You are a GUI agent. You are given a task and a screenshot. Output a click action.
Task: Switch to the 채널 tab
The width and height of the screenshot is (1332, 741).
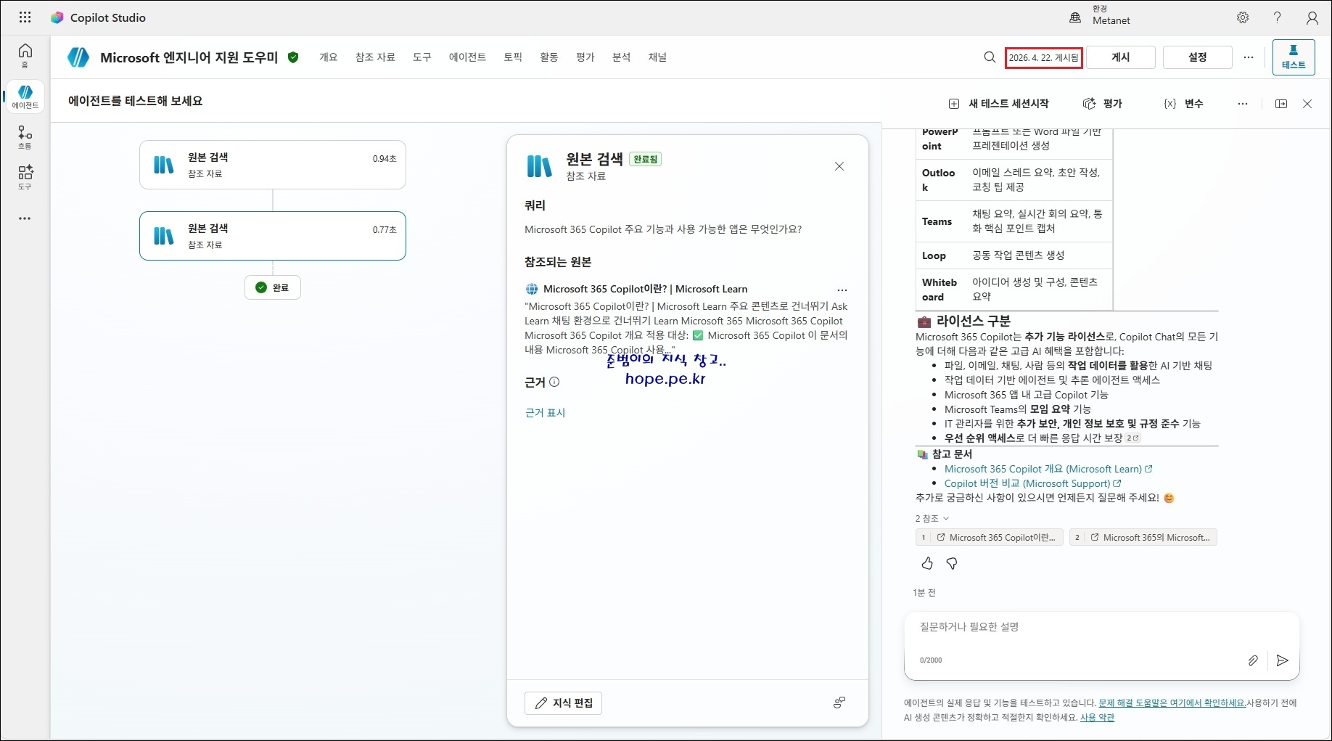coord(657,57)
